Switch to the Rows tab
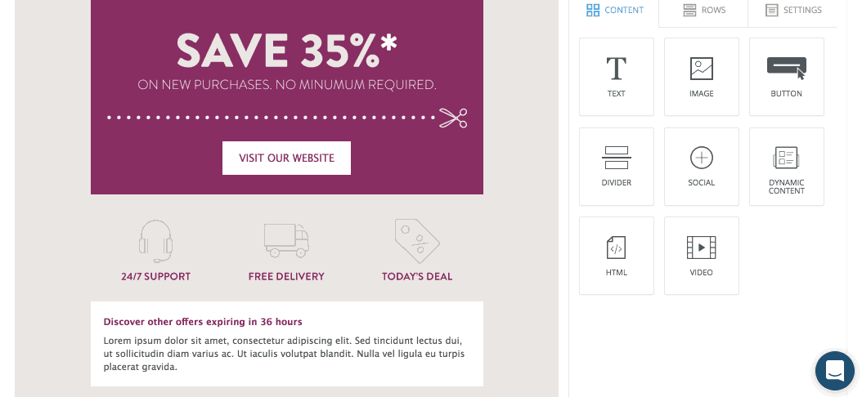Screen dimensions: 862x397 [x=703, y=10]
